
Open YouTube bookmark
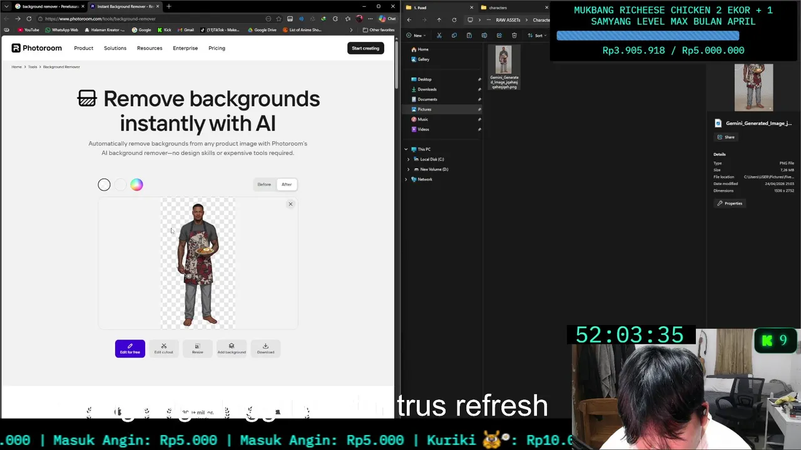click(28, 30)
